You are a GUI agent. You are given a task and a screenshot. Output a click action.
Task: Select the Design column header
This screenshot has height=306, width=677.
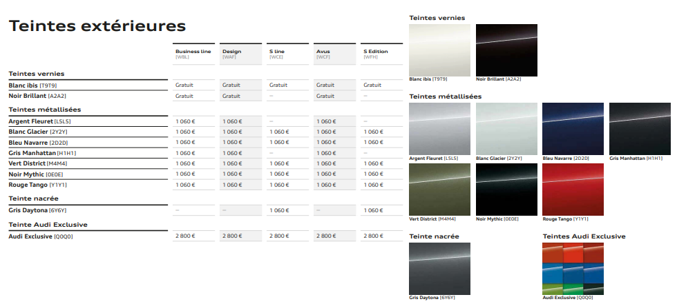coord(240,54)
